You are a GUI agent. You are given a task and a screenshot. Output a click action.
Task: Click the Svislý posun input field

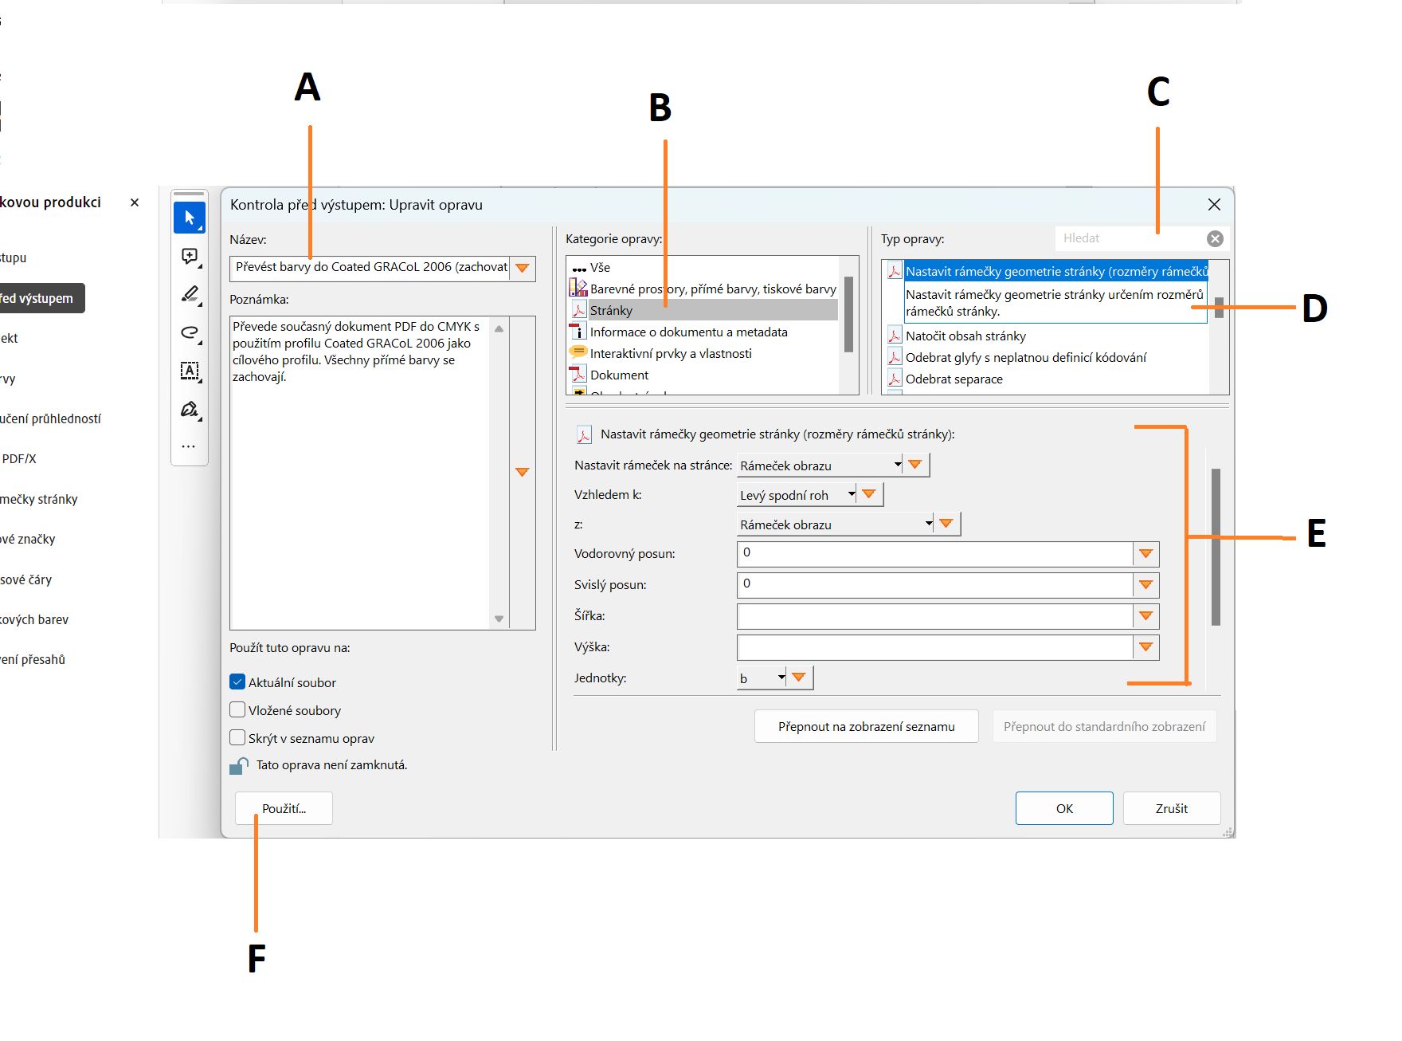(934, 585)
